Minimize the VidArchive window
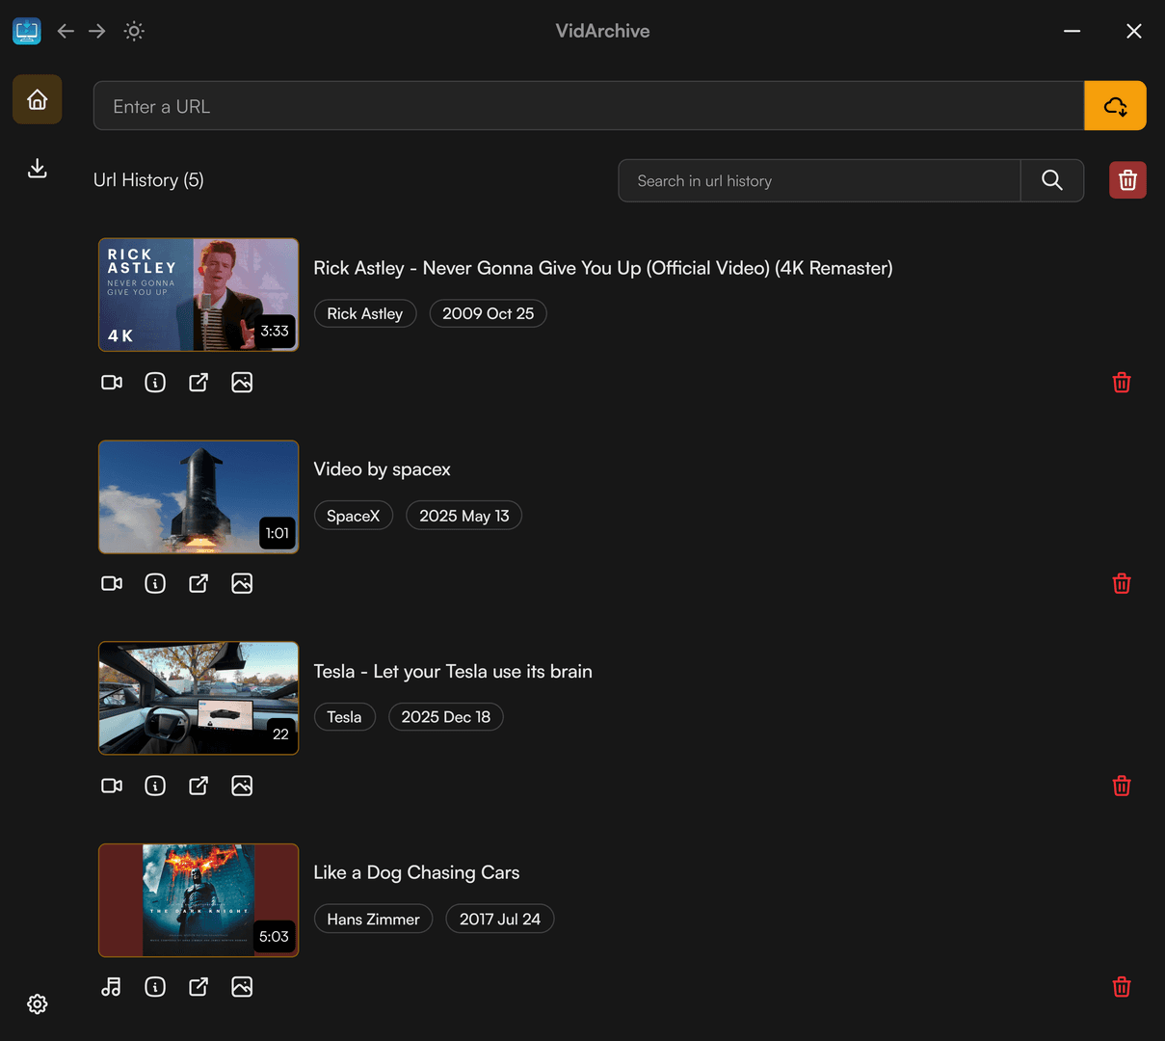The width and height of the screenshot is (1165, 1041). [x=1072, y=31]
